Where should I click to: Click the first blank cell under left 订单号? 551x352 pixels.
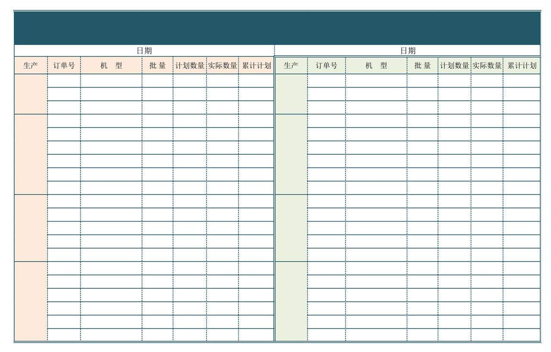[64, 81]
